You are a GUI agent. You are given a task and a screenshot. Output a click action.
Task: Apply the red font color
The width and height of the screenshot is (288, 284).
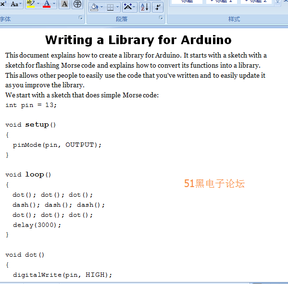tap(47, 4)
